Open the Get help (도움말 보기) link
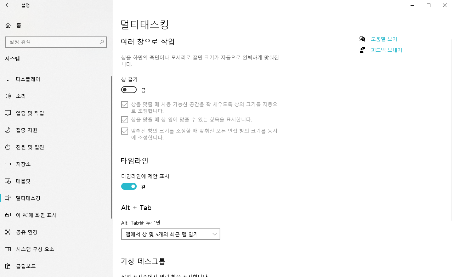The height and width of the screenshot is (277, 452). pyautogui.click(x=384, y=39)
